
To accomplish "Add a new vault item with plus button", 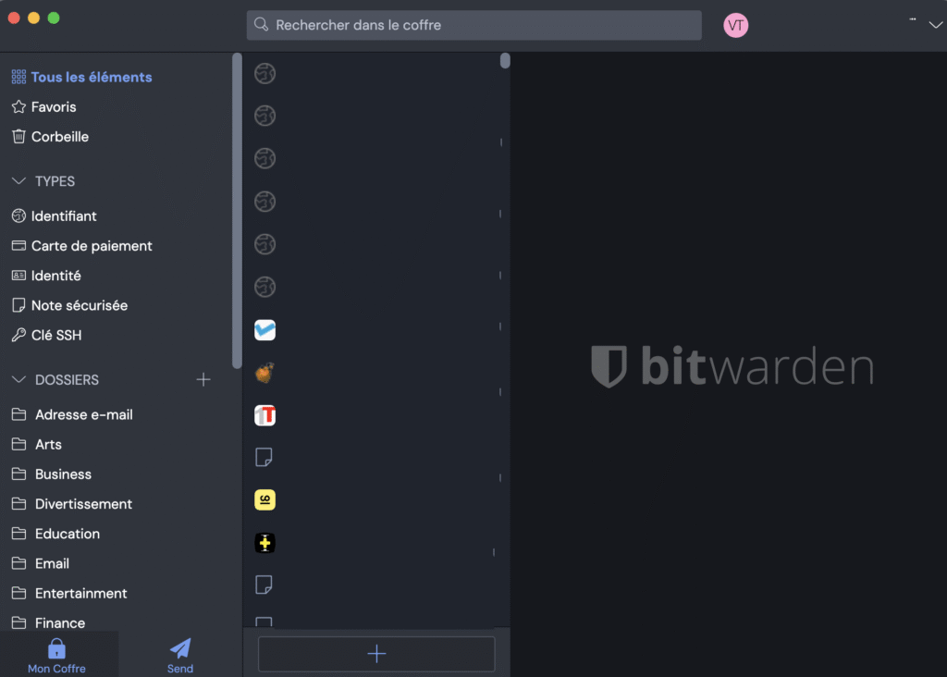I will (x=376, y=654).
